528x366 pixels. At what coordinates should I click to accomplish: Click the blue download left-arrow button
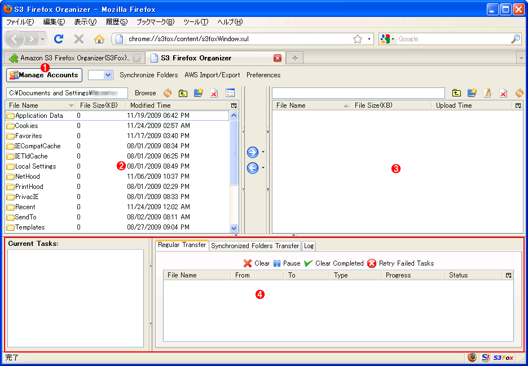tap(253, 167)
